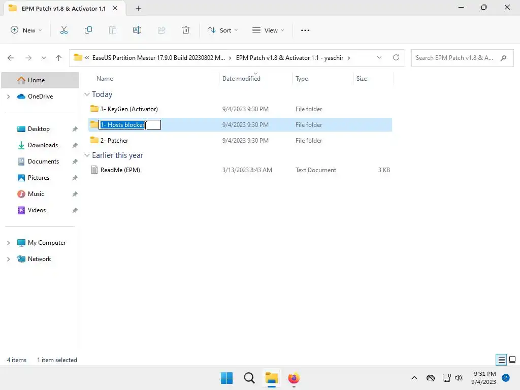Screen dimensions: 520x390
Task: Open recent locations dropdown arrow
Action: click(44, 58)
